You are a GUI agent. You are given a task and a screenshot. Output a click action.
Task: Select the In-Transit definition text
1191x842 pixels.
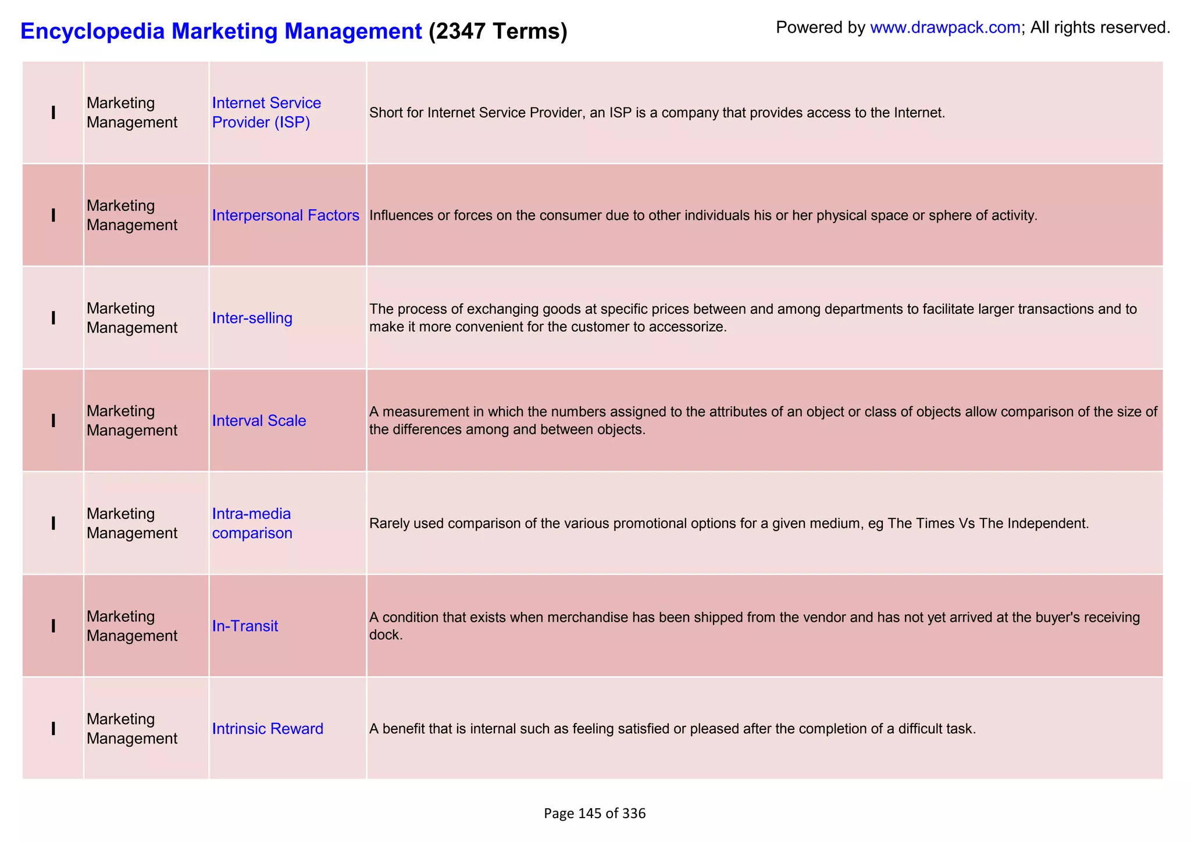point(755,626)
